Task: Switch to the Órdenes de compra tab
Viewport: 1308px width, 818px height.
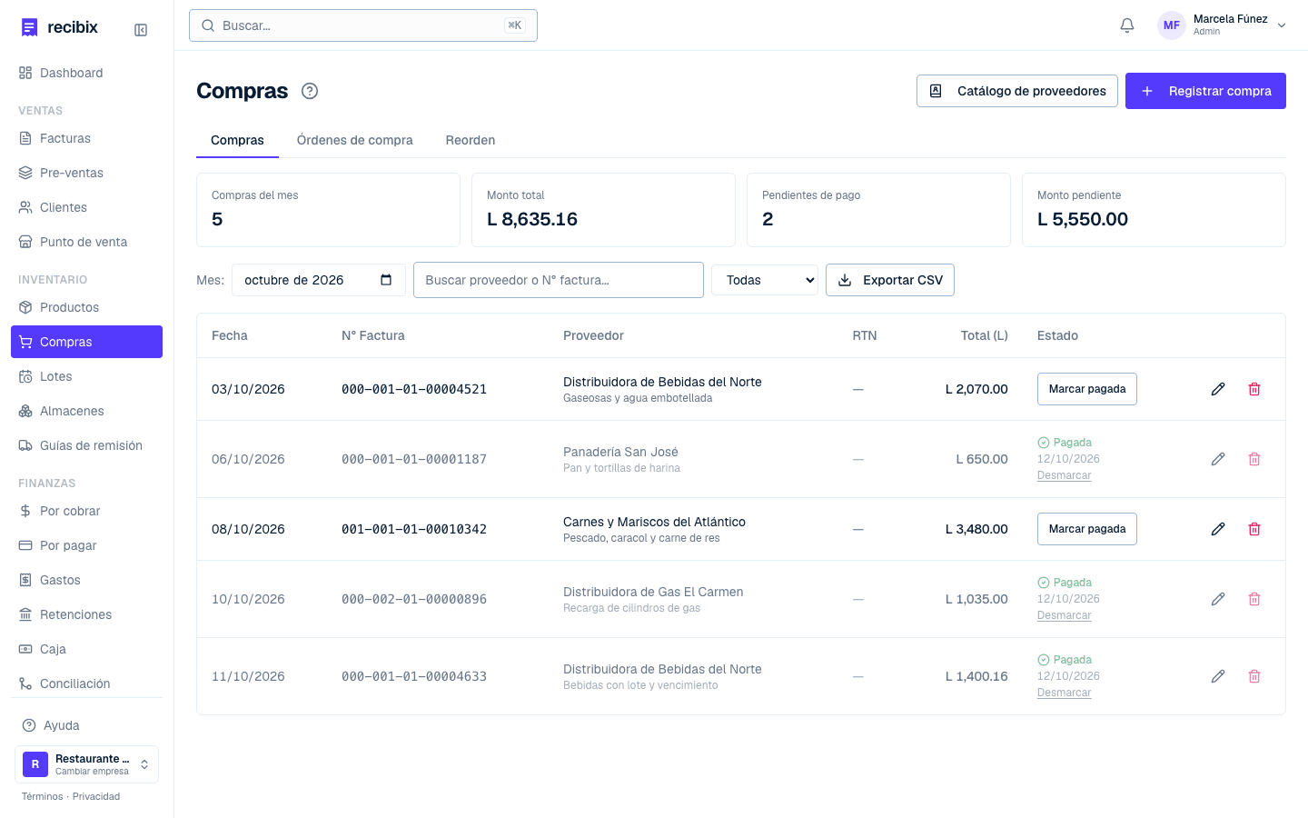Action: pos(355,140)
